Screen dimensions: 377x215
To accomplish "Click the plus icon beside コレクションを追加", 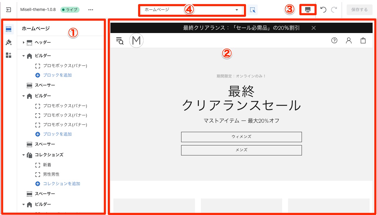I will tap(37, 184).
